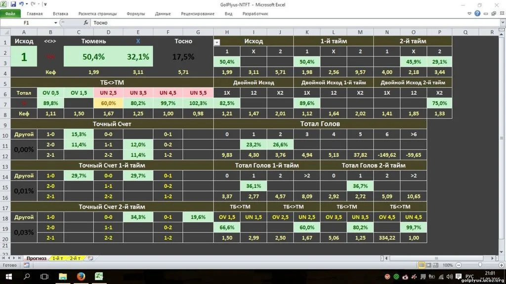506x284 pixels.
Task: Select the 334,22 cell in row 20
Action: click(387, 238)
